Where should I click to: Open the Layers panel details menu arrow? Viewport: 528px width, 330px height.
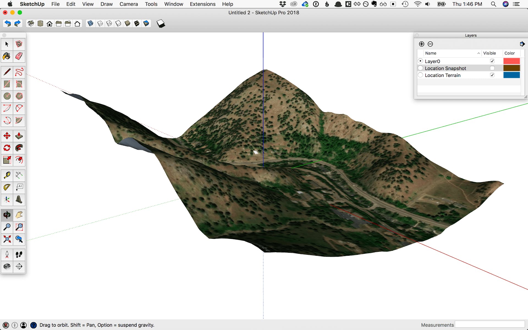522,44
